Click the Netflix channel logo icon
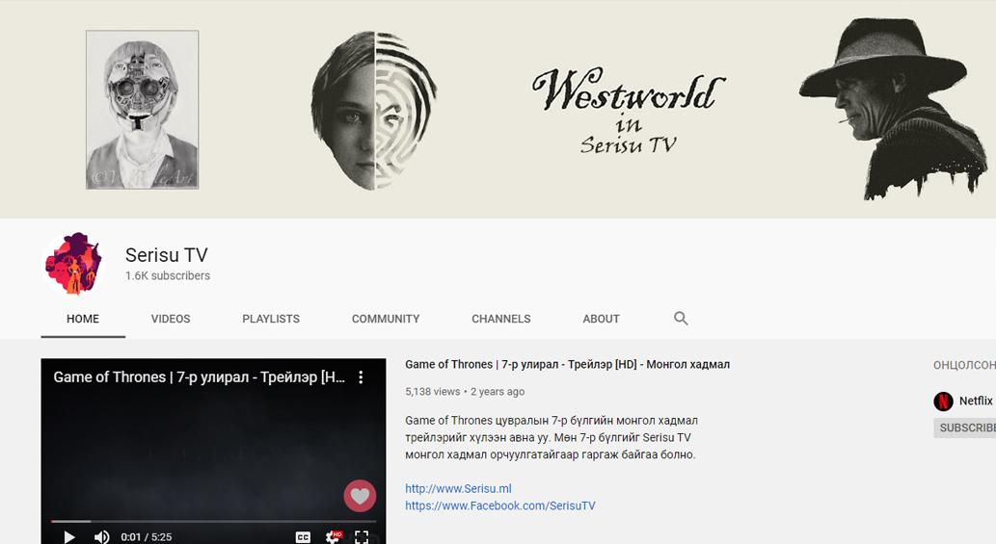 (943, 402)
